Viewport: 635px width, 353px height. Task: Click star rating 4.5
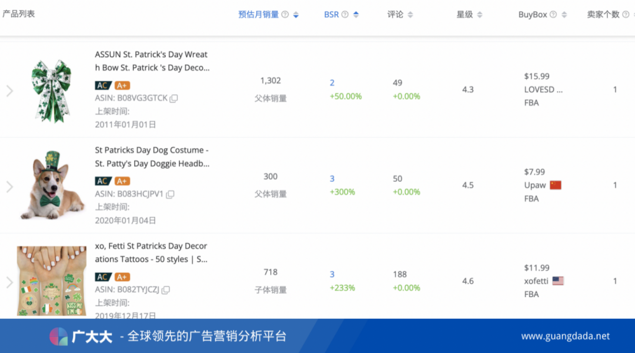pyautogui.click(x=468, y=185)
